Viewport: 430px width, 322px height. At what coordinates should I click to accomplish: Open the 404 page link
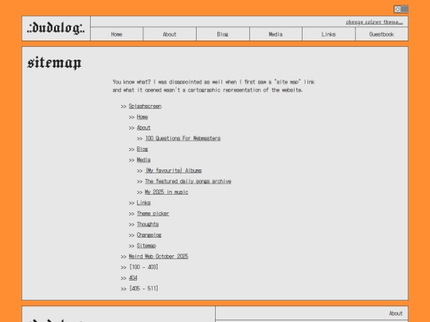coord(133,277)
